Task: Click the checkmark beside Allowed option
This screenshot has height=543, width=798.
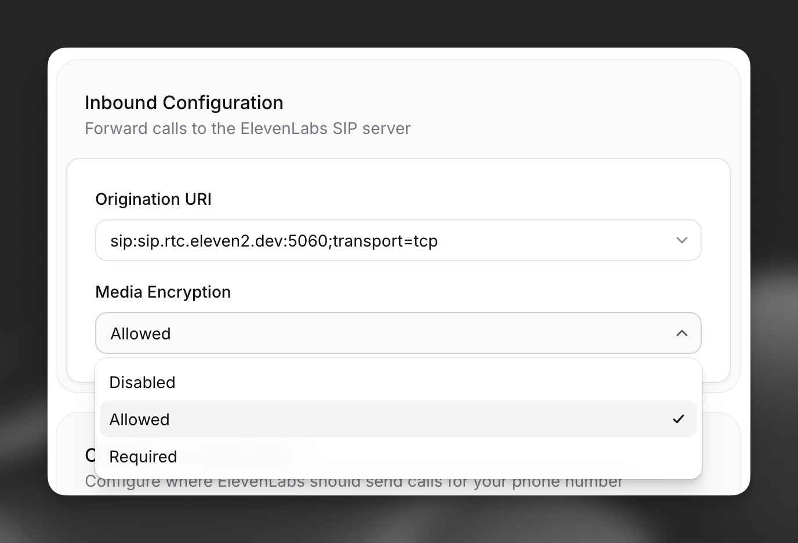Action: coord(678,419)
